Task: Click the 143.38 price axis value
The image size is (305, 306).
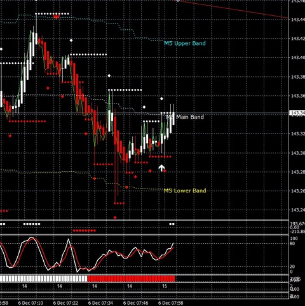Action: [x=298, y=77]
